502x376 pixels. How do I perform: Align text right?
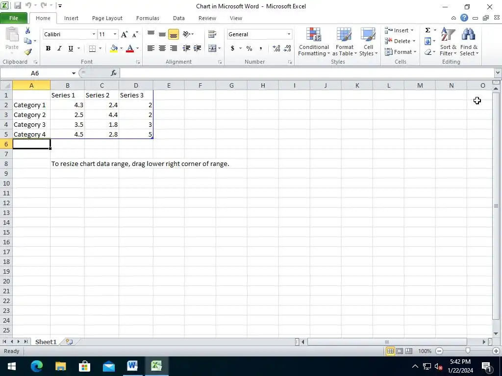[x=174, y=48]
